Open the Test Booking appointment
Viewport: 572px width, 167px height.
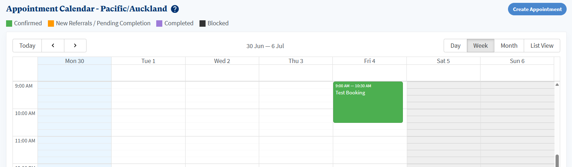tap(368, 103)
